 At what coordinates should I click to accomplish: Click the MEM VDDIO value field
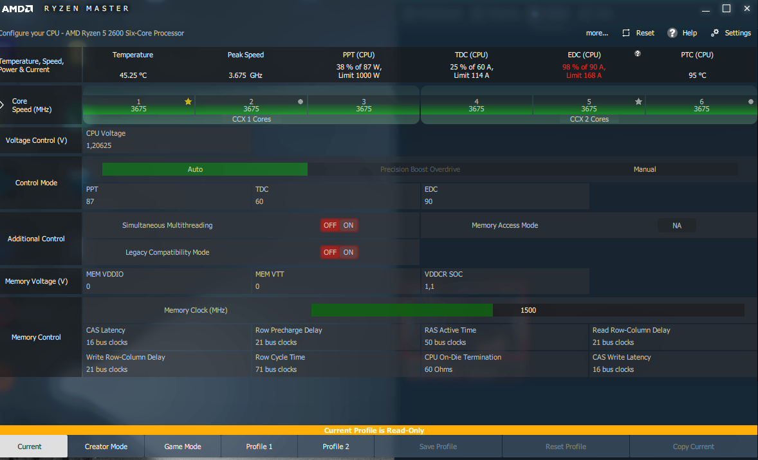point(167,281)
